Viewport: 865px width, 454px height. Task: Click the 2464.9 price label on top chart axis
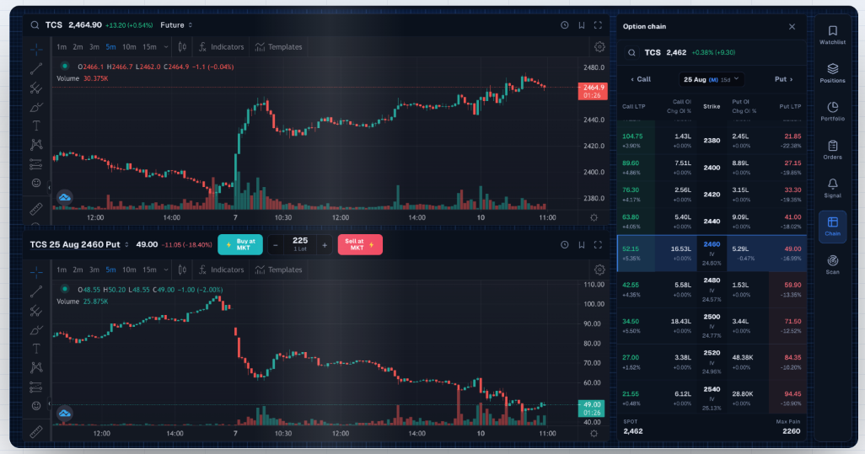[593, 91]
